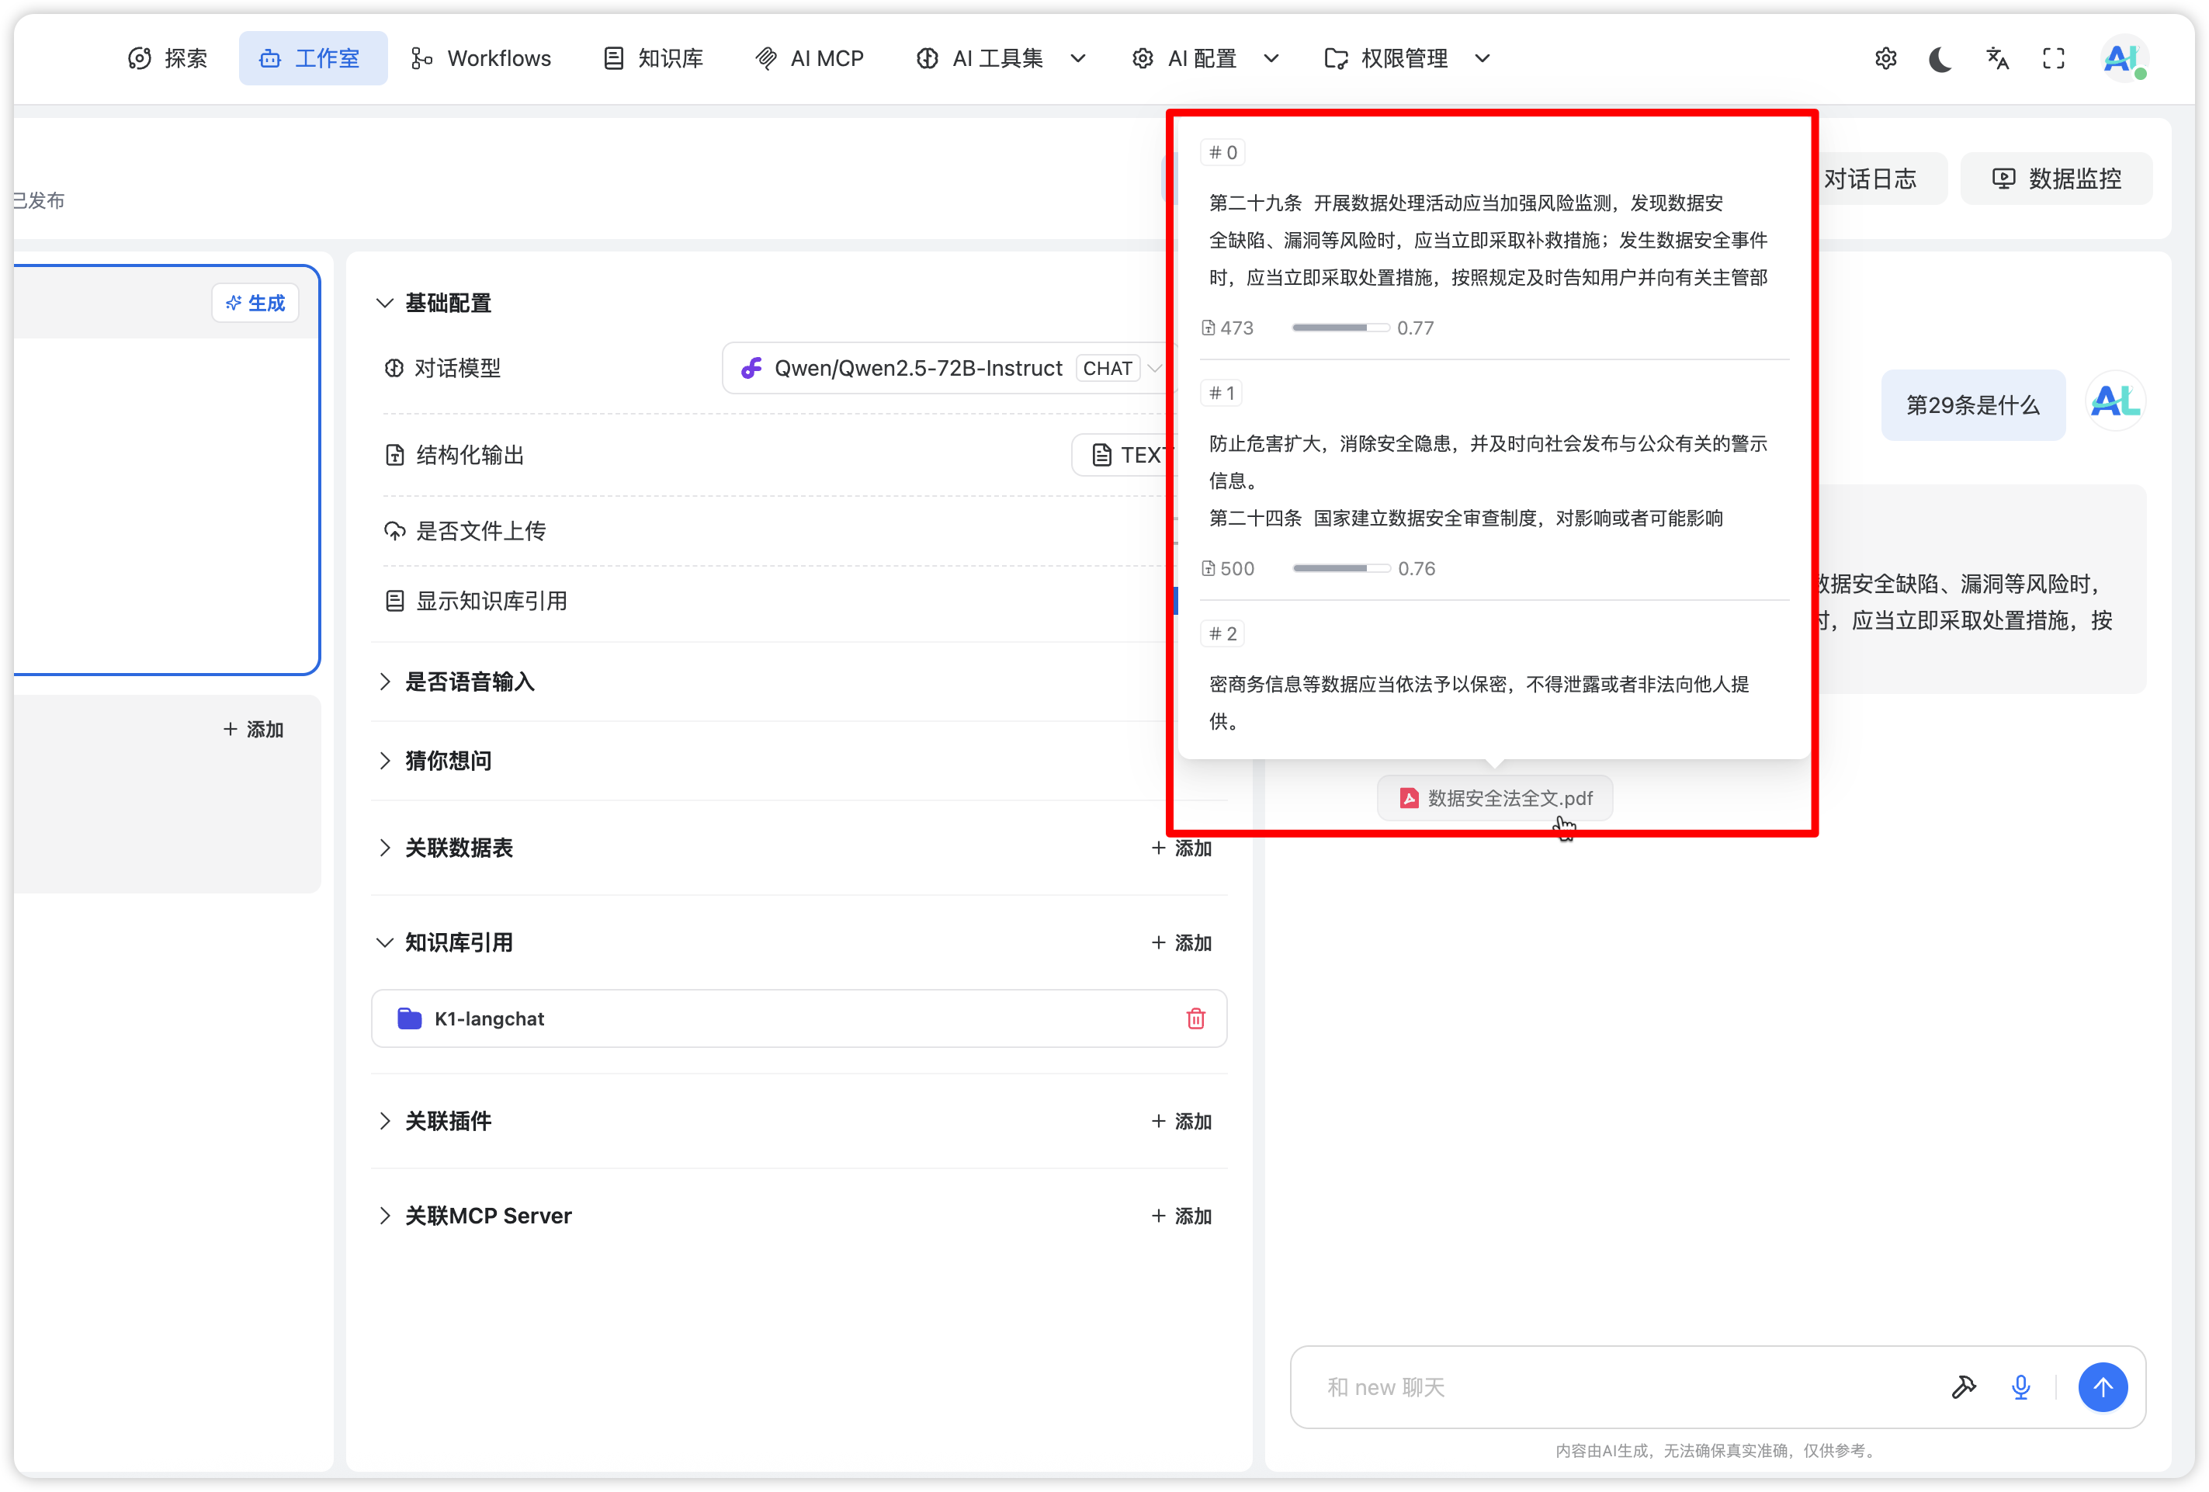Click the settings gear icon in header
The width and height of the screenshot is (2209, 1492).
[1885, 59]
